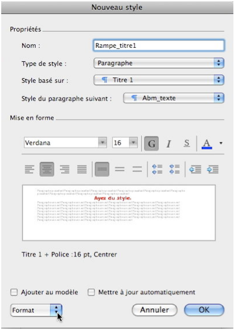Toggle italic (I) formatting button

click(169, 144)
